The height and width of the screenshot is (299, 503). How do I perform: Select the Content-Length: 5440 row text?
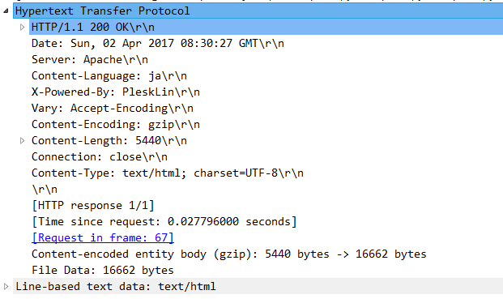pyautogui.click(x=109, y=140)
